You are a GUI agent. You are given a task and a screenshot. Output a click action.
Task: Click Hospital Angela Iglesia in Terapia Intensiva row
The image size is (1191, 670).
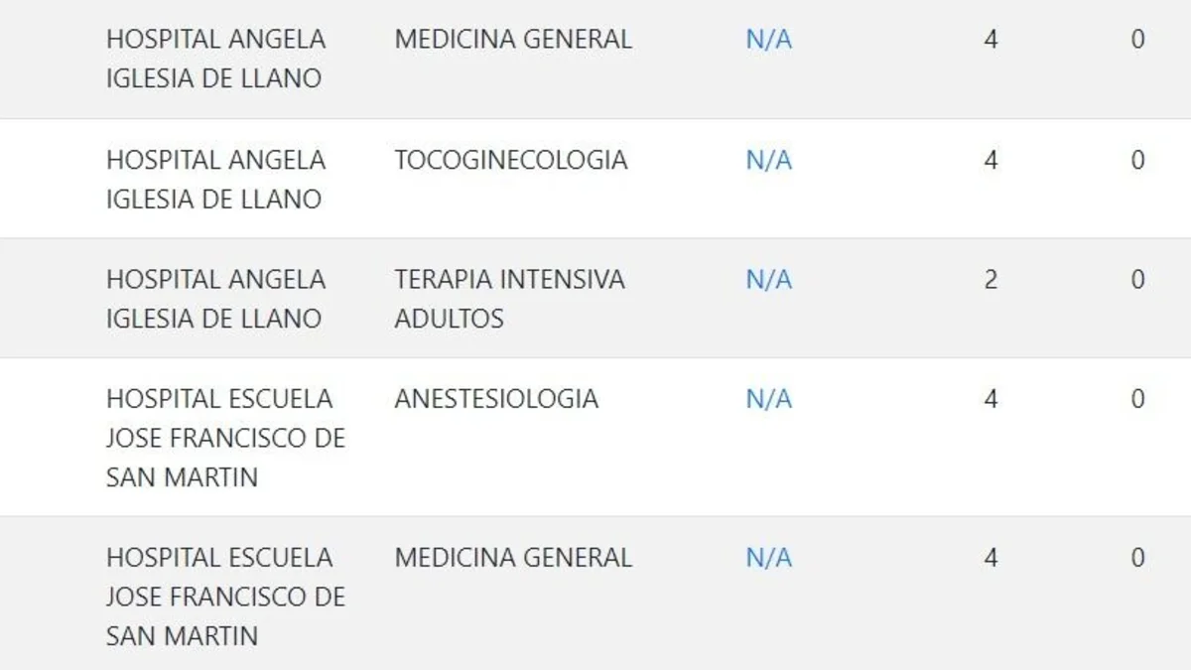[215, 299]
